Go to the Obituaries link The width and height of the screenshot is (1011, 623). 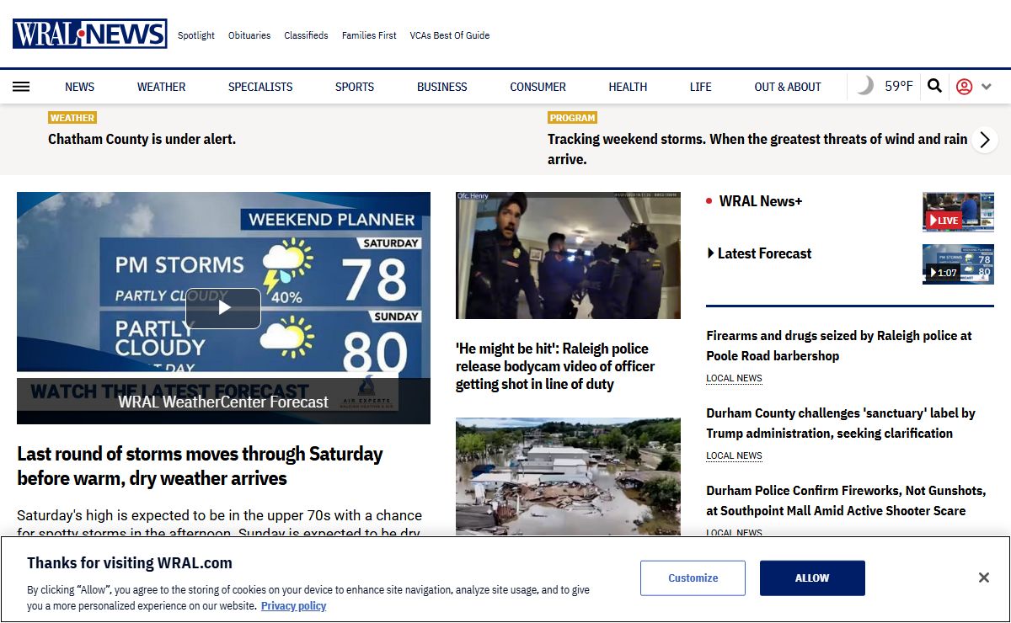point(249,35)
